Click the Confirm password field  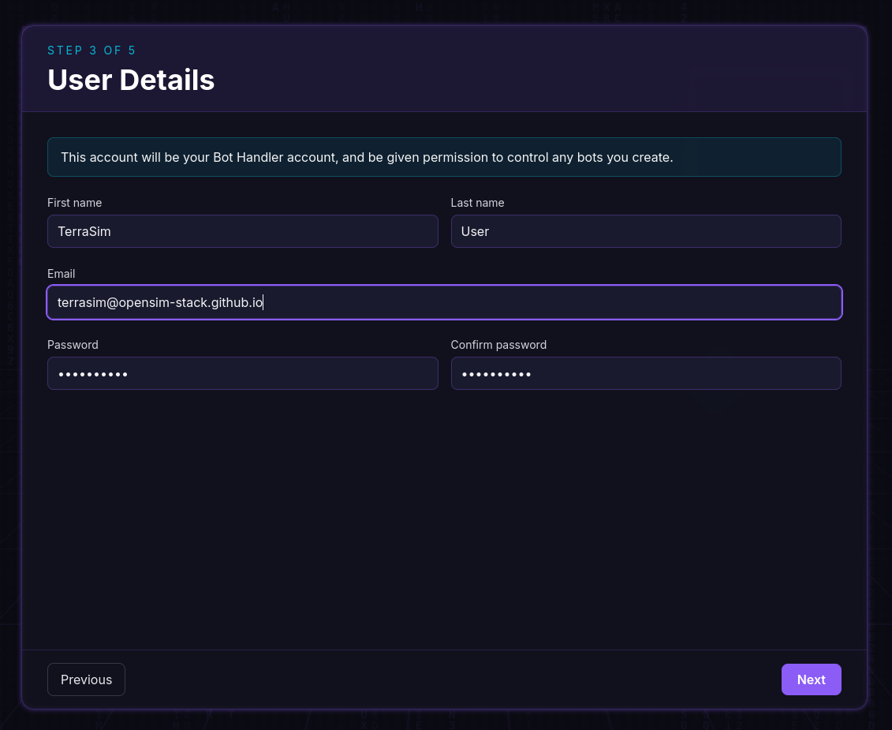coord(646,373)
